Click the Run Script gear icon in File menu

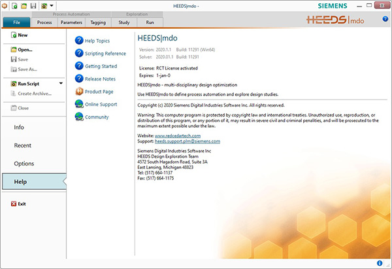pos(14,84)
